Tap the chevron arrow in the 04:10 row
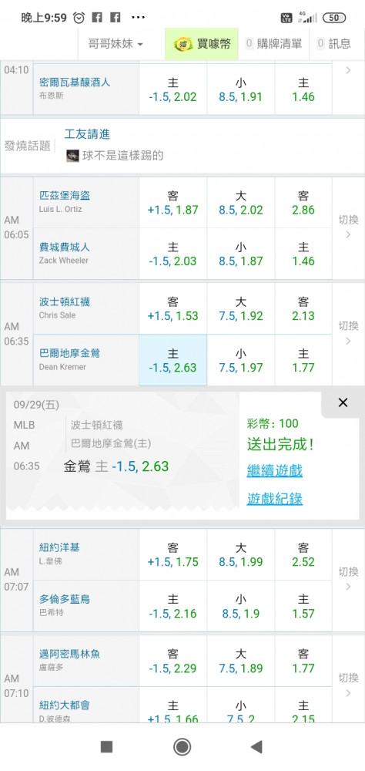 348,70
